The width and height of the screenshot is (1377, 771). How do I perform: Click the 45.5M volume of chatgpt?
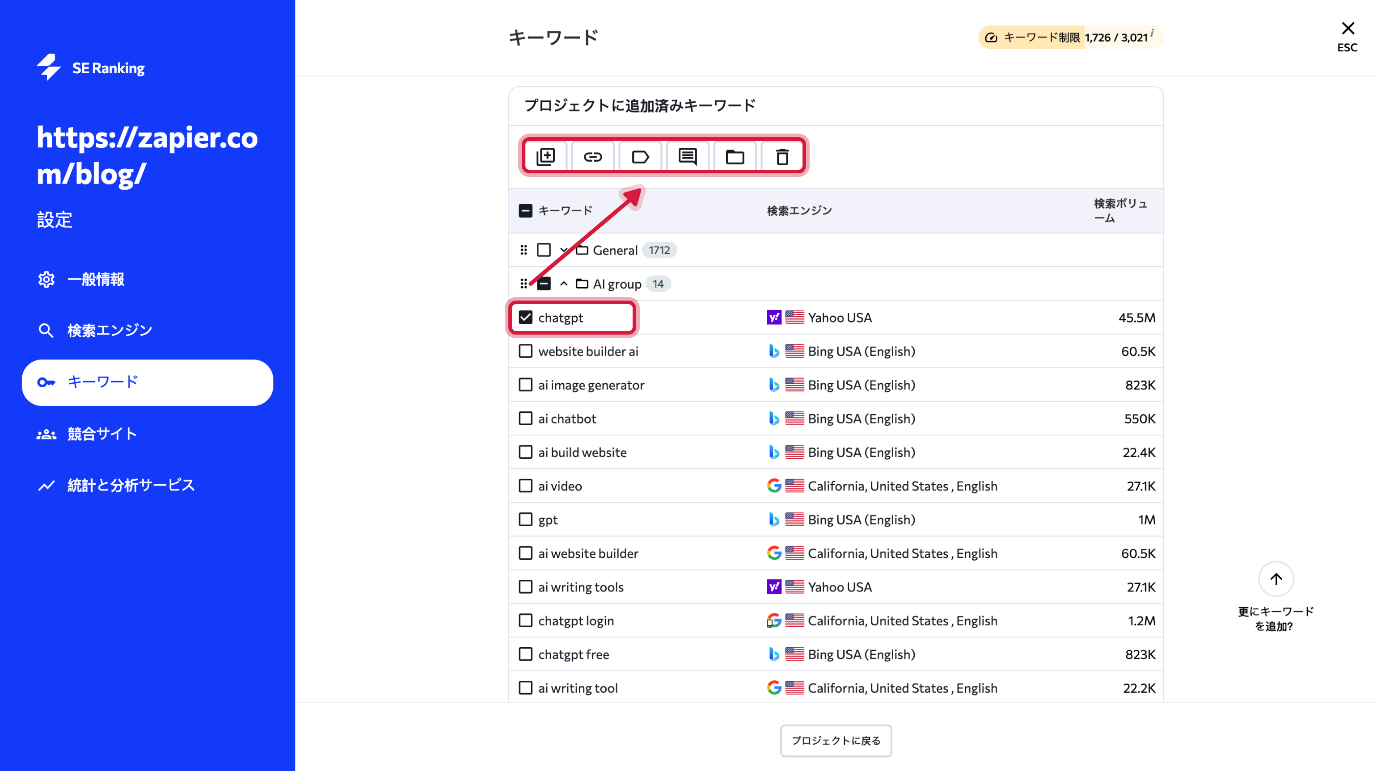click(1136, 317)
